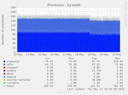128x95 pixels.
Task: Click the stopped legend color swatch
Action: pyautogui.click(x=4, y=68)
